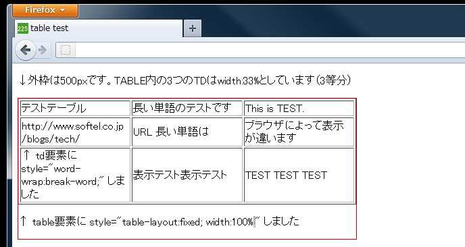Select the cell '長い単語のテストです'

(187, 109)
